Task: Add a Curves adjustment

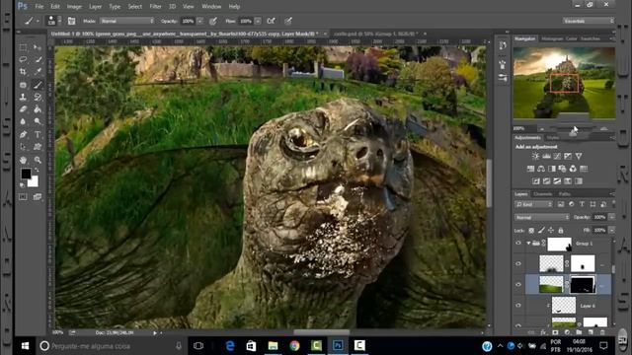Action: [x=557, y=156]
